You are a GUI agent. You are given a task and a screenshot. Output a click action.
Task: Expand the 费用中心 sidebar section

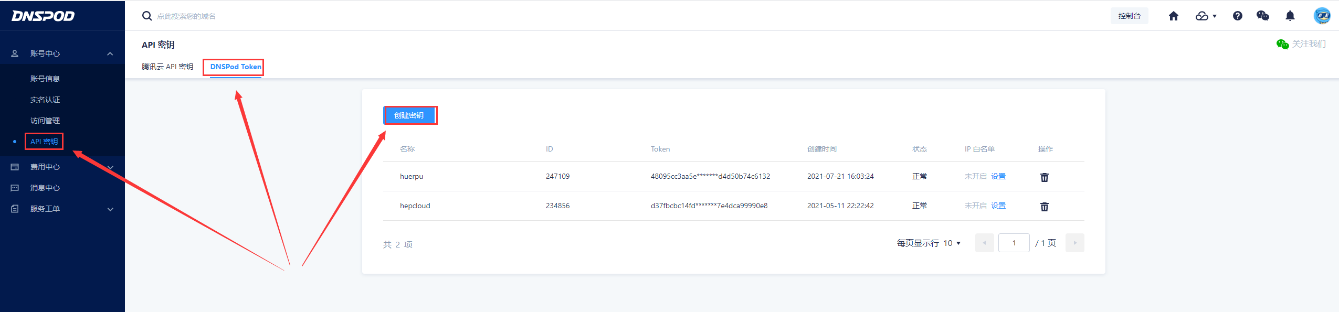[110, 167]
